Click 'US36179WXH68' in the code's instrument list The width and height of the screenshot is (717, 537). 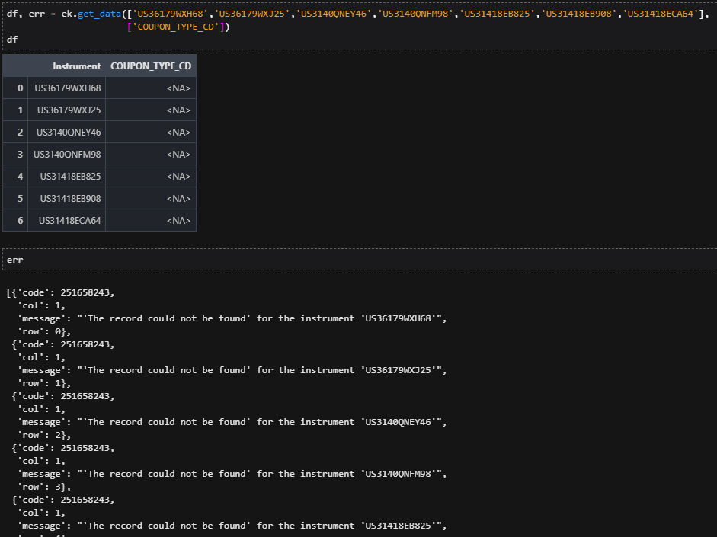(170, 14)
